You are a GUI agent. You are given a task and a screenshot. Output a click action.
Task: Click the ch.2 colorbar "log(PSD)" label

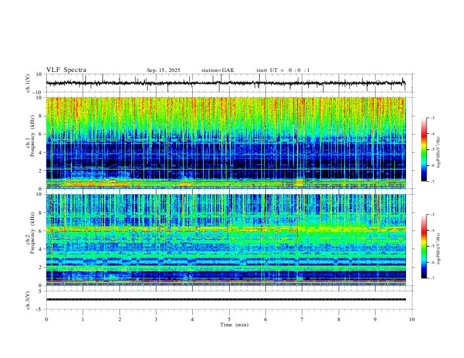438,249
